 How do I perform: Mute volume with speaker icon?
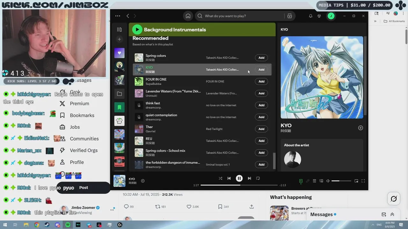[x=328, y=181]
